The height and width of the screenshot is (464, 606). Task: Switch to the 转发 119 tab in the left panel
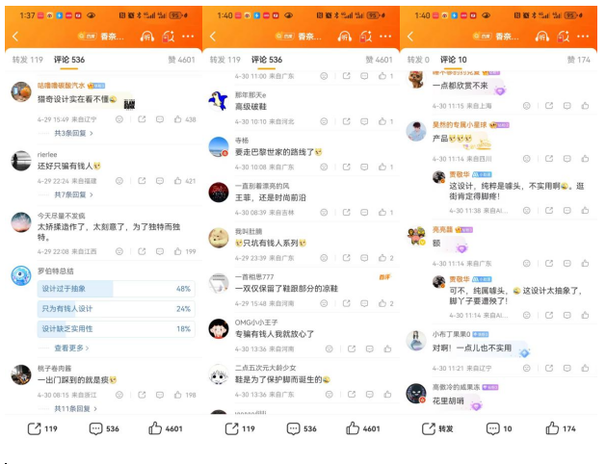27,60
